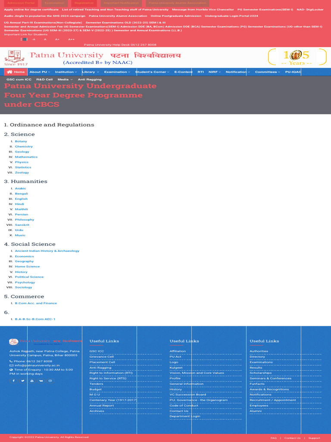Open the Sociology syllabus link

[x=24, y=287]
